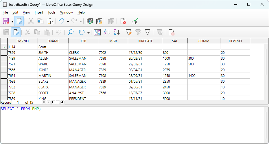Cut in the data toolbar
This screenshot has height=144, width=269.
(27, 32)
